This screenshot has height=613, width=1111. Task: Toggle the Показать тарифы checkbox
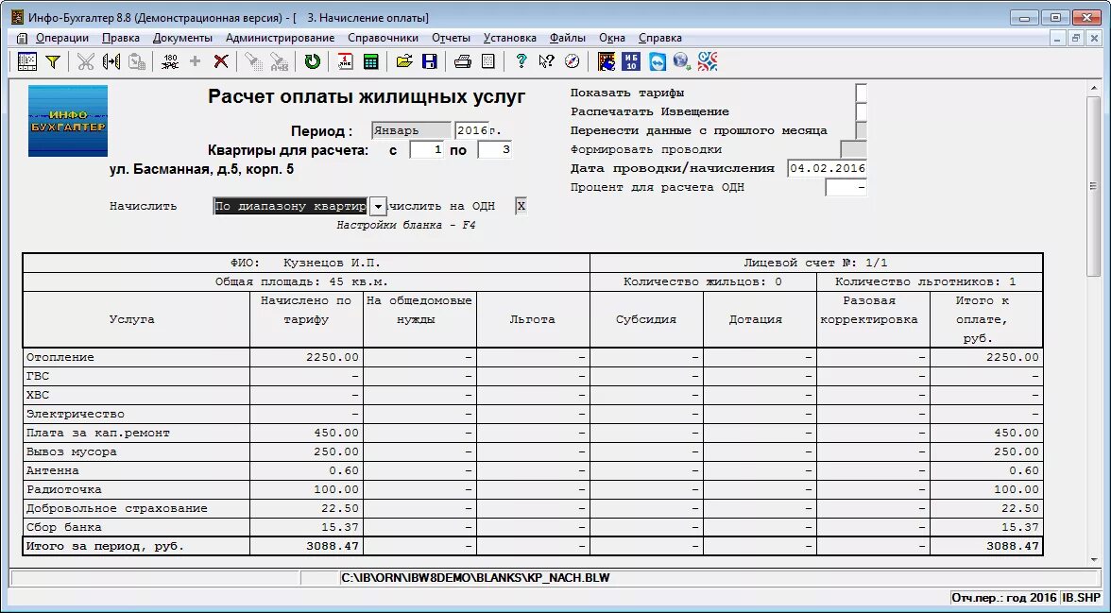point(861,93)
